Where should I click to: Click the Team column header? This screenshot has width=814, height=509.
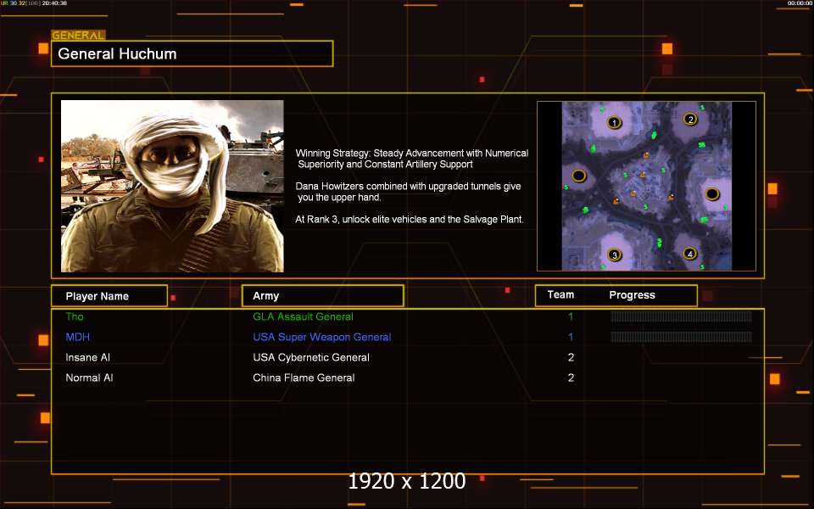(x=560, y=294)
